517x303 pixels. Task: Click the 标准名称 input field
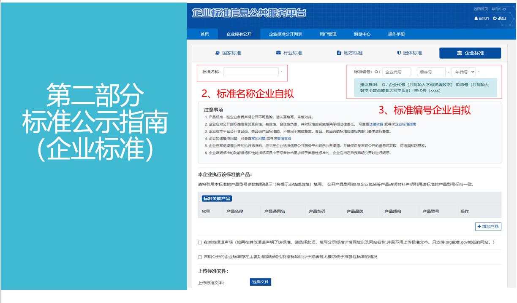[x=251, y=72]
